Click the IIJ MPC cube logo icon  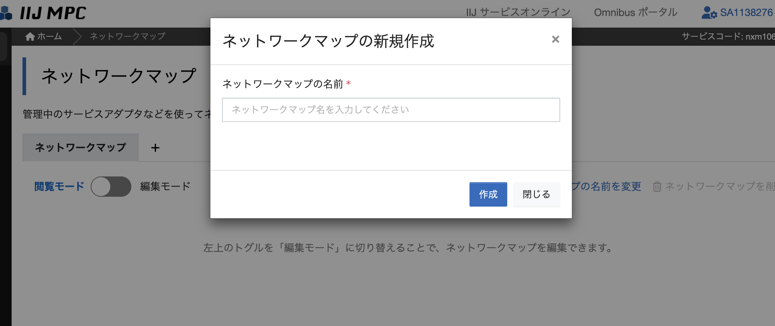click(6, 13)
